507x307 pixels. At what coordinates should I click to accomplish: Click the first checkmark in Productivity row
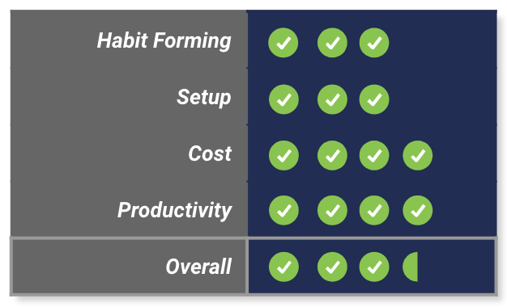[283, 210]
